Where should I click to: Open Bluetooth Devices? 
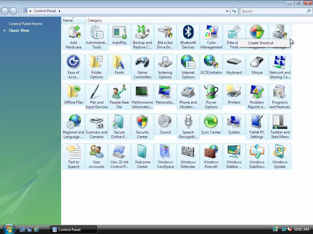[x=188, y=37]
